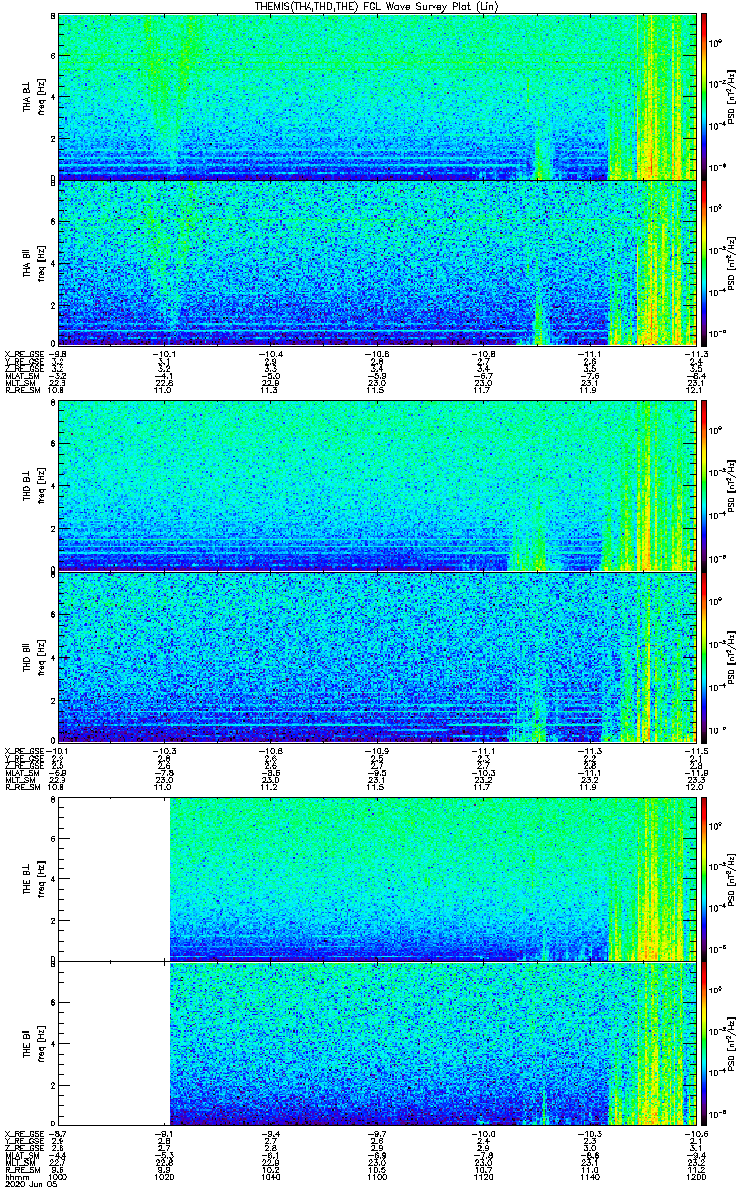The height and width of the screenshot is (1191, 744).
Task: Select the THE Bll spectrogram panel
Action: tap(376, 1043)
